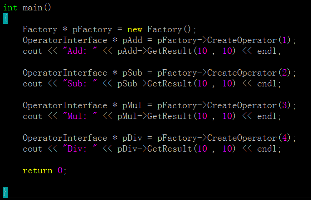This screenshot has width=311, height=200.
Task: Click 'CreateOperator' on the pMul declaration line
Action: click(x=242, y=105)
